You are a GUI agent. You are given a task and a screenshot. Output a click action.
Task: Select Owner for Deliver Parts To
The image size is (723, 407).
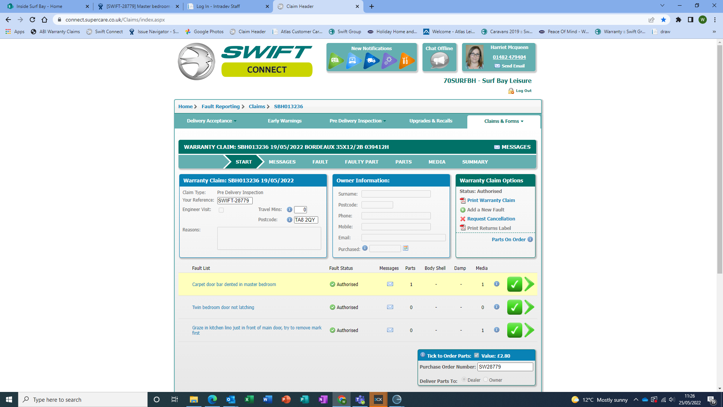tap(485, 379)
